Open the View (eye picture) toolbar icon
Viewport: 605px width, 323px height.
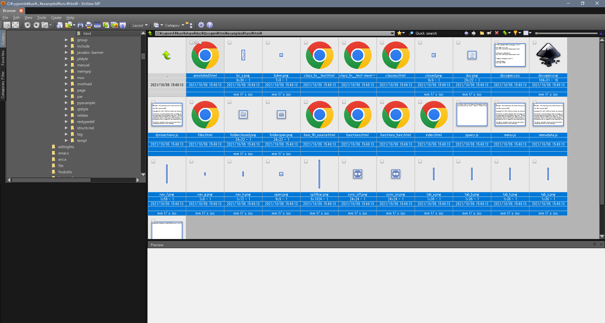coord(7,25)
